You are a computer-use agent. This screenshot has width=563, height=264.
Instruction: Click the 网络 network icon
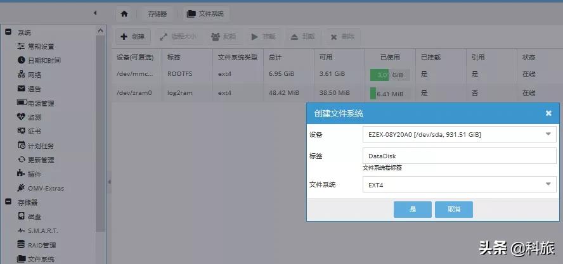point(21,75)
